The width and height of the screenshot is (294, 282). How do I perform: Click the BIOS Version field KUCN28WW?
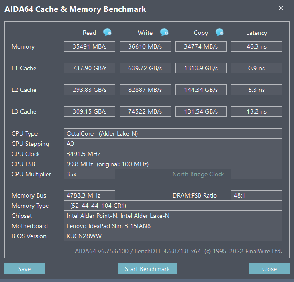pyautogui.click(x=173, y=236)
